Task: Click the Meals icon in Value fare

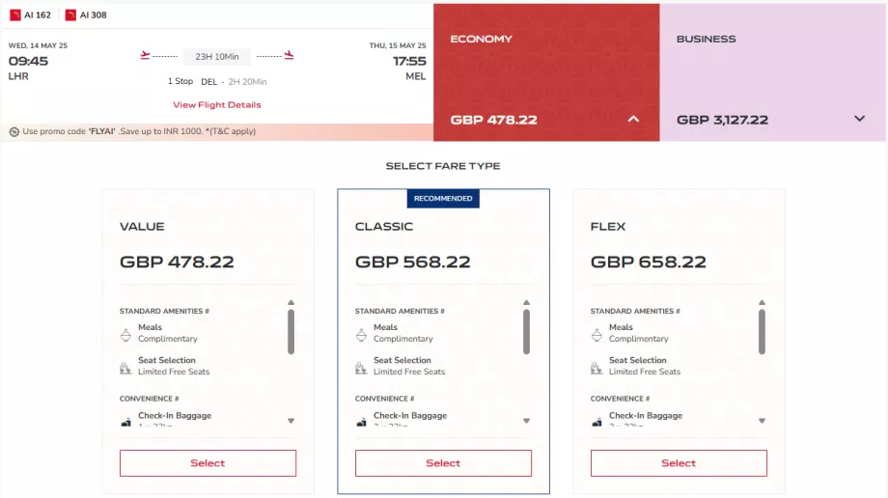Action: [x=125, y=334]
